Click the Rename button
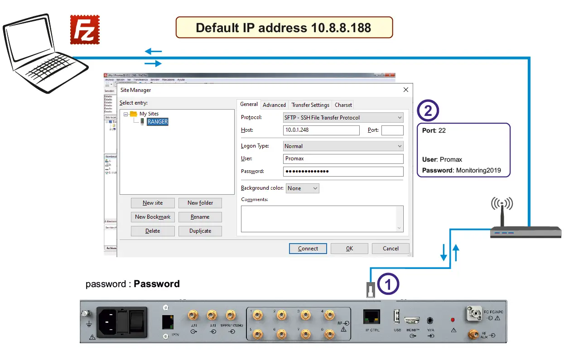Screen dimensions: 564x350 200,217
